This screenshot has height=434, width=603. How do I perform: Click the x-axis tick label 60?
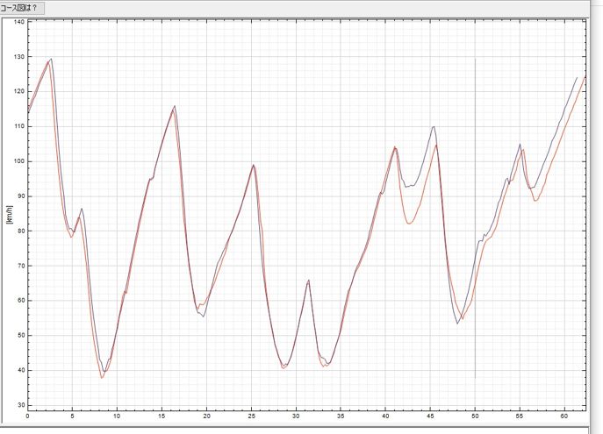coord(564,417)
